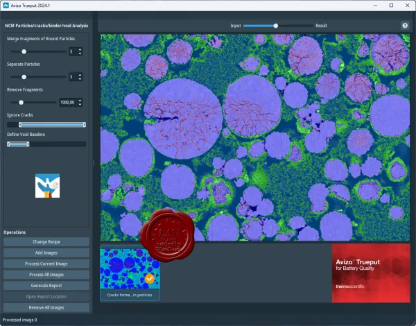Click Process Current Image

coord(46,264)
